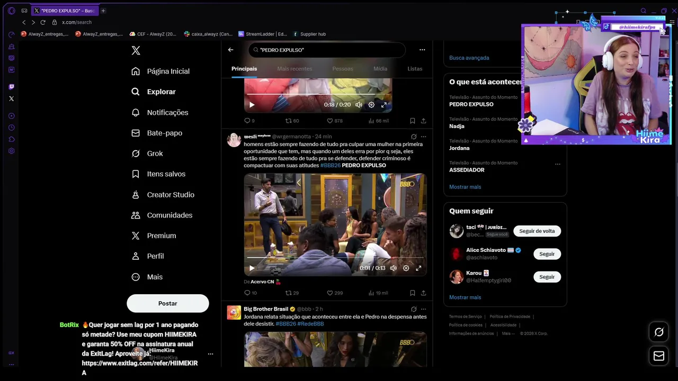Open Notificações page
Image resolution: width=678 pixels, height=381 pixels.
click(x=160, y=112)
